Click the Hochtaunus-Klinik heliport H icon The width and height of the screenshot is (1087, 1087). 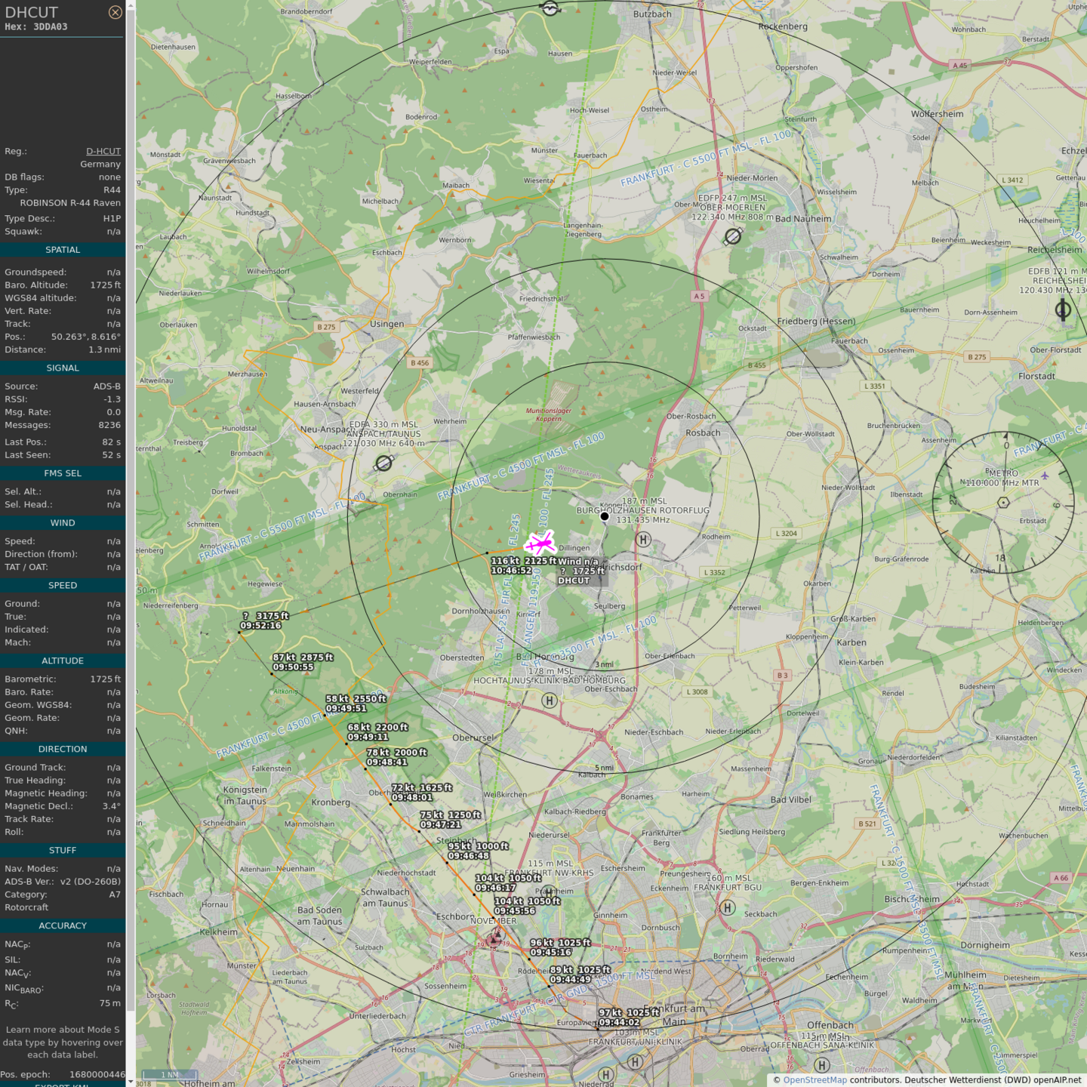click(550, 701)
